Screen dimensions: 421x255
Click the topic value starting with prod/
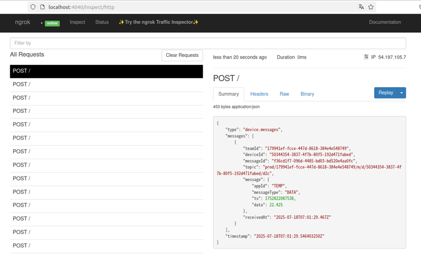click(309, 170)
